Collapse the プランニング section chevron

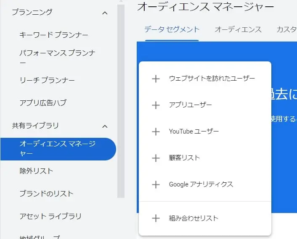(105, 13)
